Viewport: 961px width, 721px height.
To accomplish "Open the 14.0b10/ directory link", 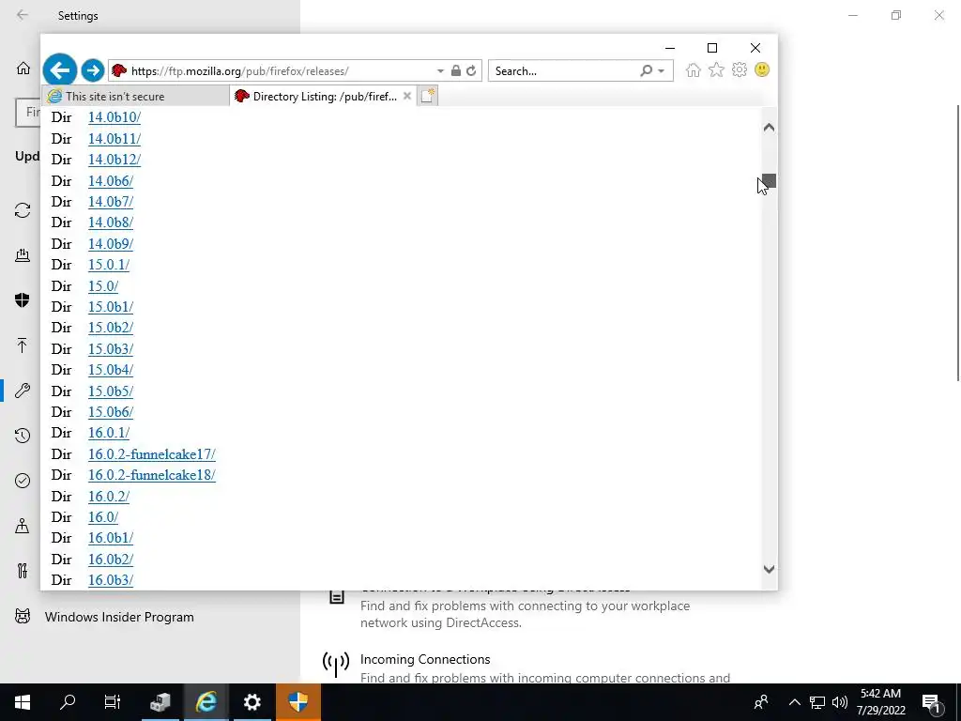I will coord(114,117).
